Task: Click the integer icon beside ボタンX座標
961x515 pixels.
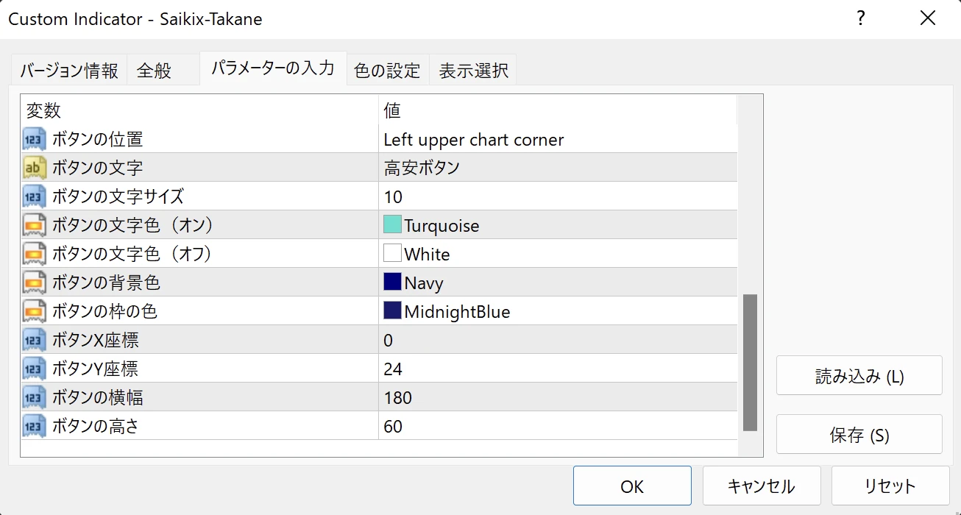Action: (34, 340)
